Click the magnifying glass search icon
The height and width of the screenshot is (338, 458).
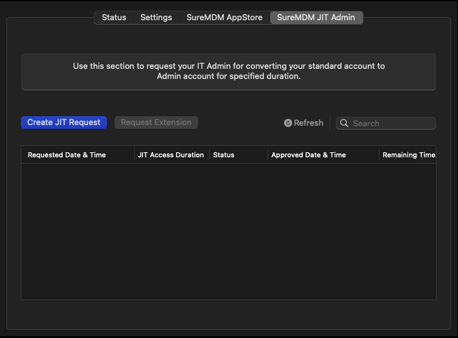(344, 123)
